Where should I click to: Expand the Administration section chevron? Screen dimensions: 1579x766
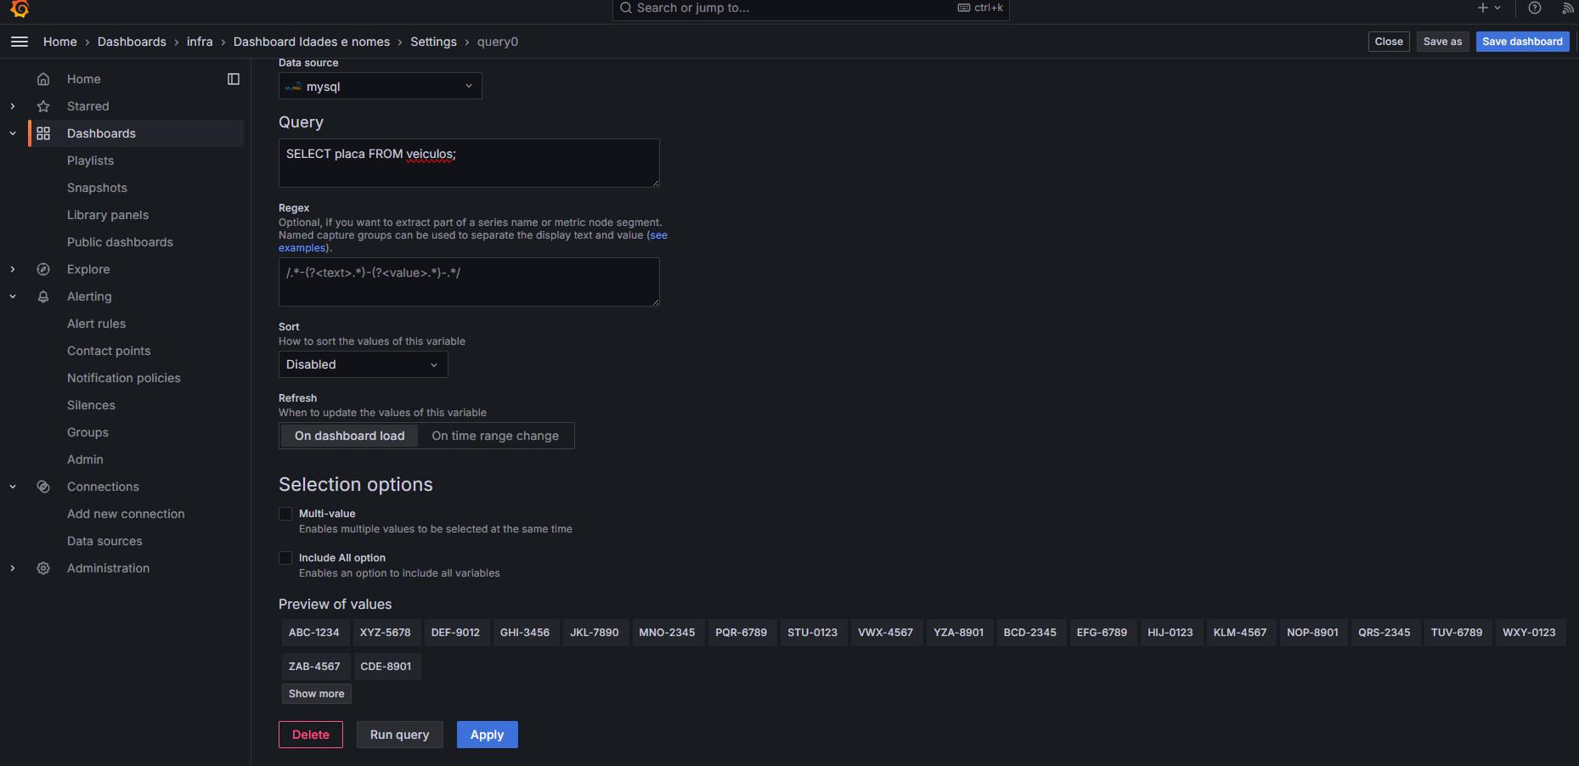click(x=13, y=568)
